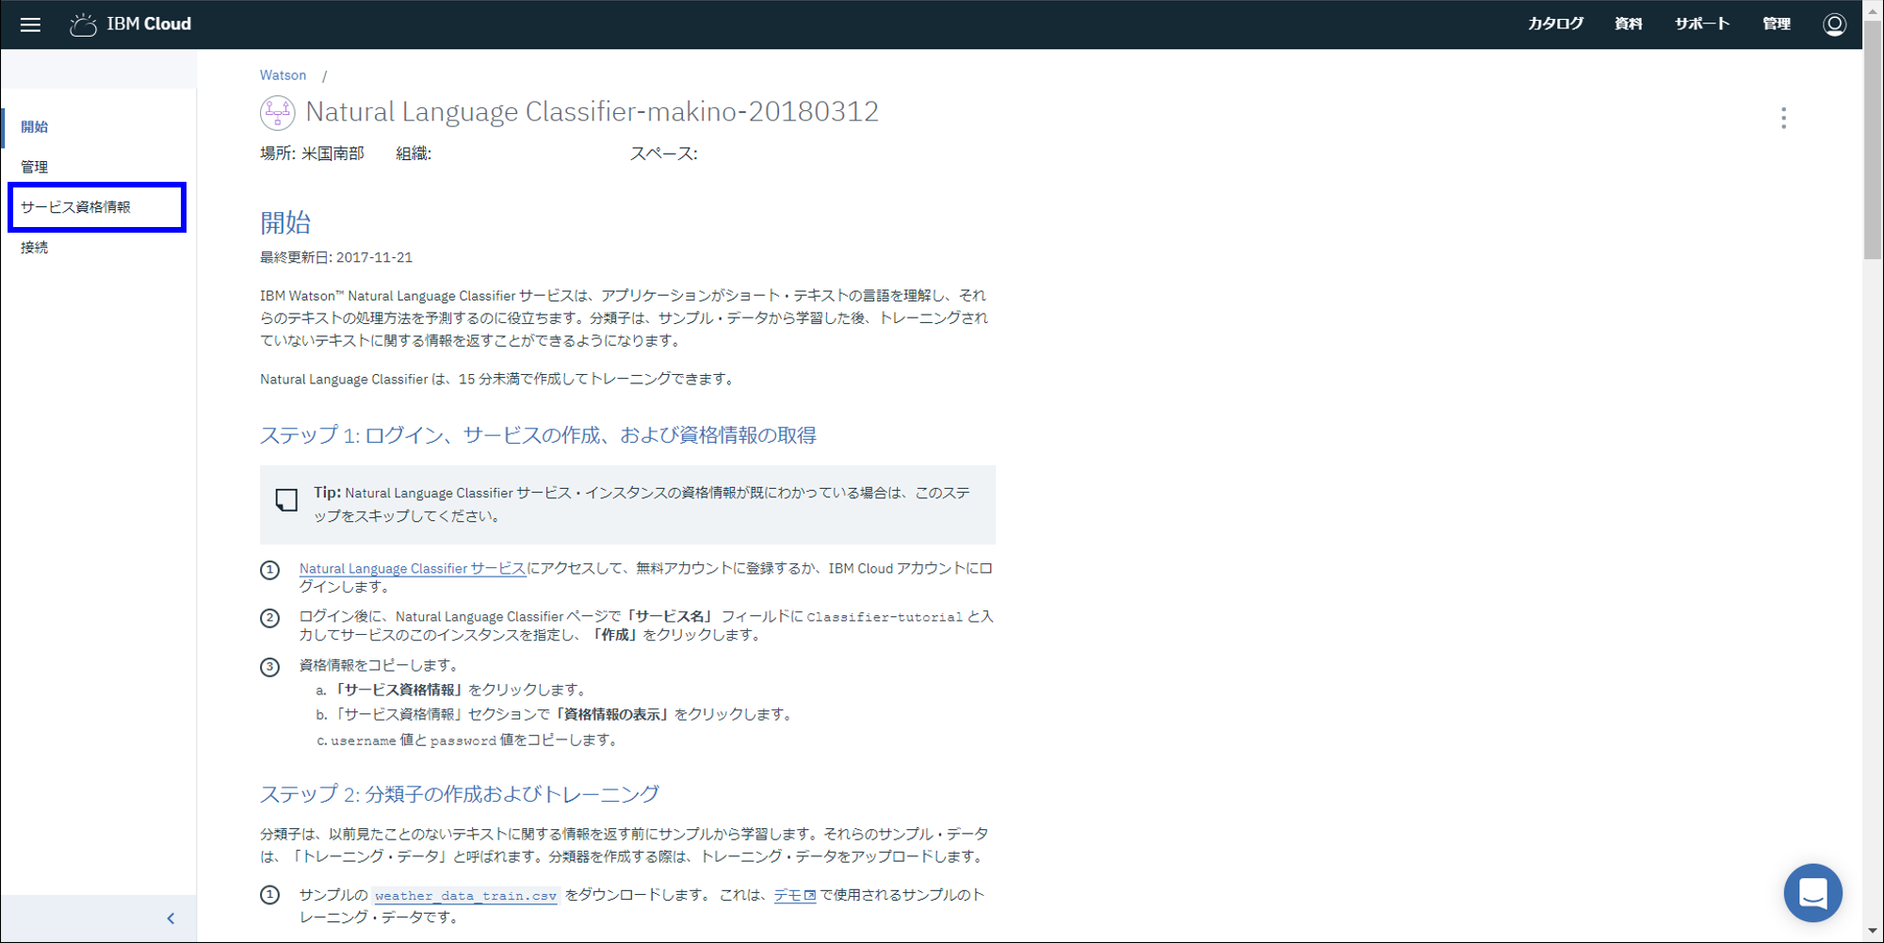Open the hamburger navigation menu
Screen dimensions: 1884x943
point(30,24)
